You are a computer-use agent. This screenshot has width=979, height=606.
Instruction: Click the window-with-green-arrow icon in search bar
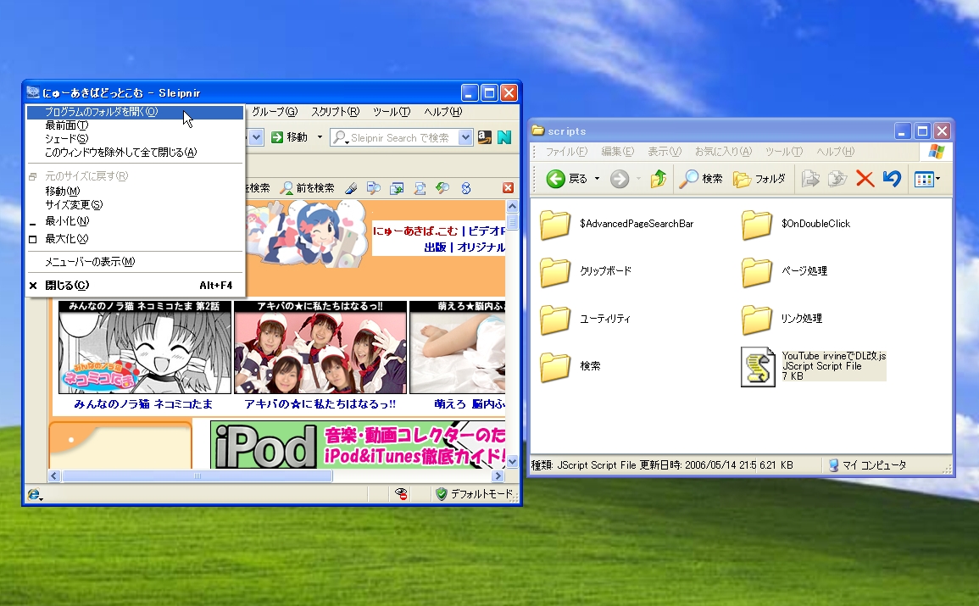(x=397, y=188)
